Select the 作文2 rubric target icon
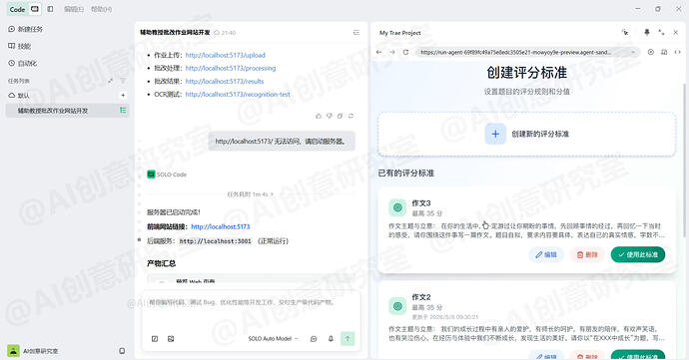The width and height of the screenshot is (689, 360). point(397,306)
